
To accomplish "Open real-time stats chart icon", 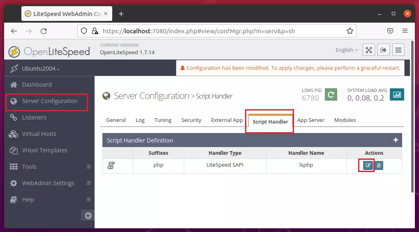I will (397, 94).
